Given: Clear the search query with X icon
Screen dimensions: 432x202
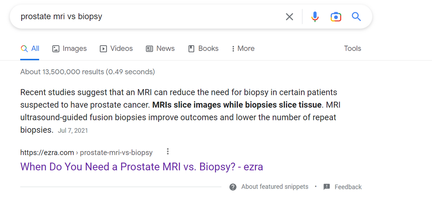Looking at the screenshot, I should click(289, 17).
